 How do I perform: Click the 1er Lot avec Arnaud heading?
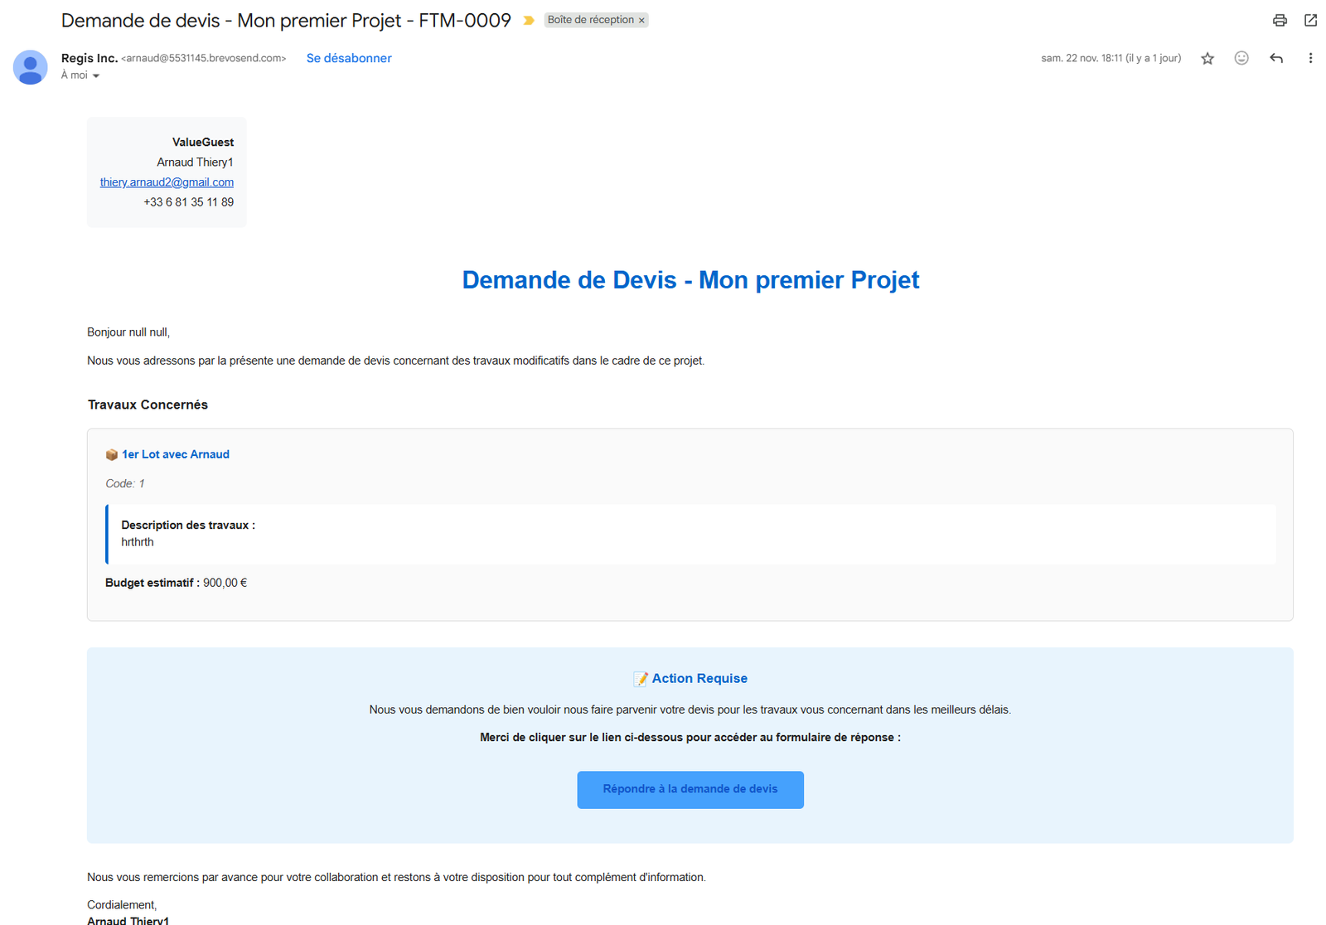pyautogui.click(x=176, y=454)
